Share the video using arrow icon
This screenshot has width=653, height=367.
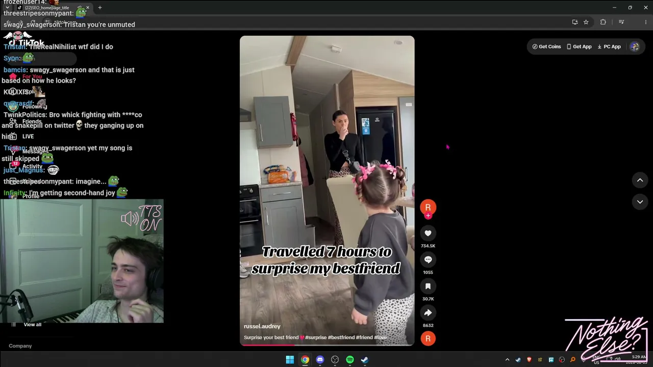428,313
